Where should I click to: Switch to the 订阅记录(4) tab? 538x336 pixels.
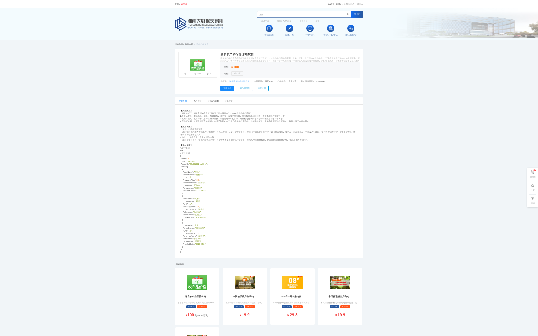point(213,101)
